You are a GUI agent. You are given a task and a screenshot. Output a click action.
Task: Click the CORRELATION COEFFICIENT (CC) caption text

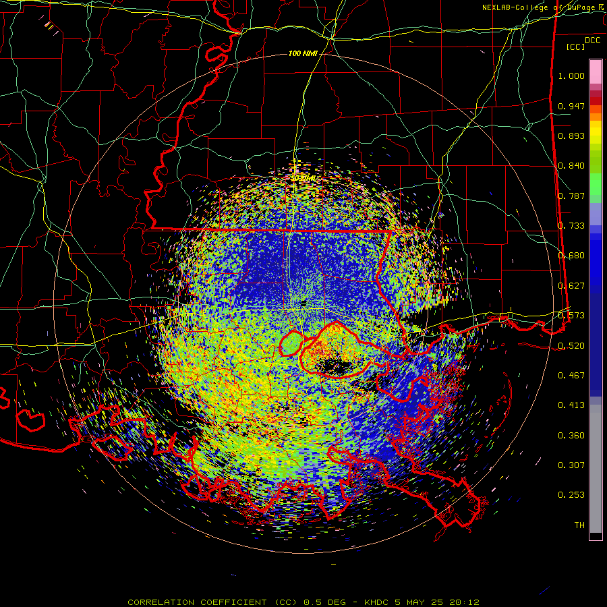click(212, 602)
